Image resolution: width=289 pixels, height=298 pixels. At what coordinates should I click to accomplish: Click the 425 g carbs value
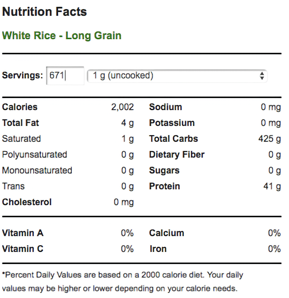tap(269, 139)
